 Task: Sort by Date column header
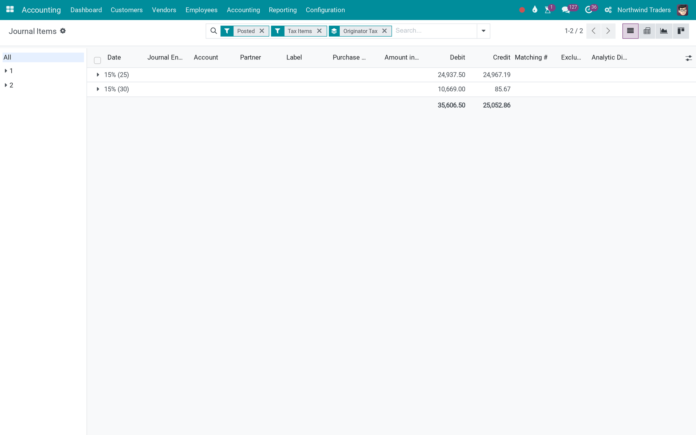point(114,57)
